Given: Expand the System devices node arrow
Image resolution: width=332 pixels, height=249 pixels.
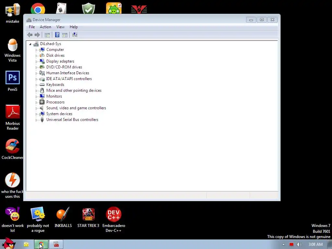Looking at the screenshot, I should click(x=36, y=114).
